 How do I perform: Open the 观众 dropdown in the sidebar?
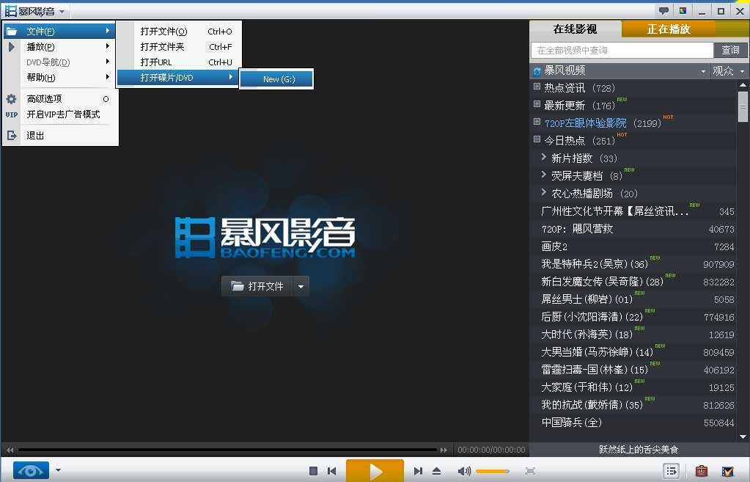(729, 70)
